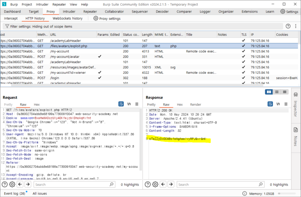This screenshot has height=197, width=301.
Task: Open the Intruder menu in menu bar
Action: (42, 4)
